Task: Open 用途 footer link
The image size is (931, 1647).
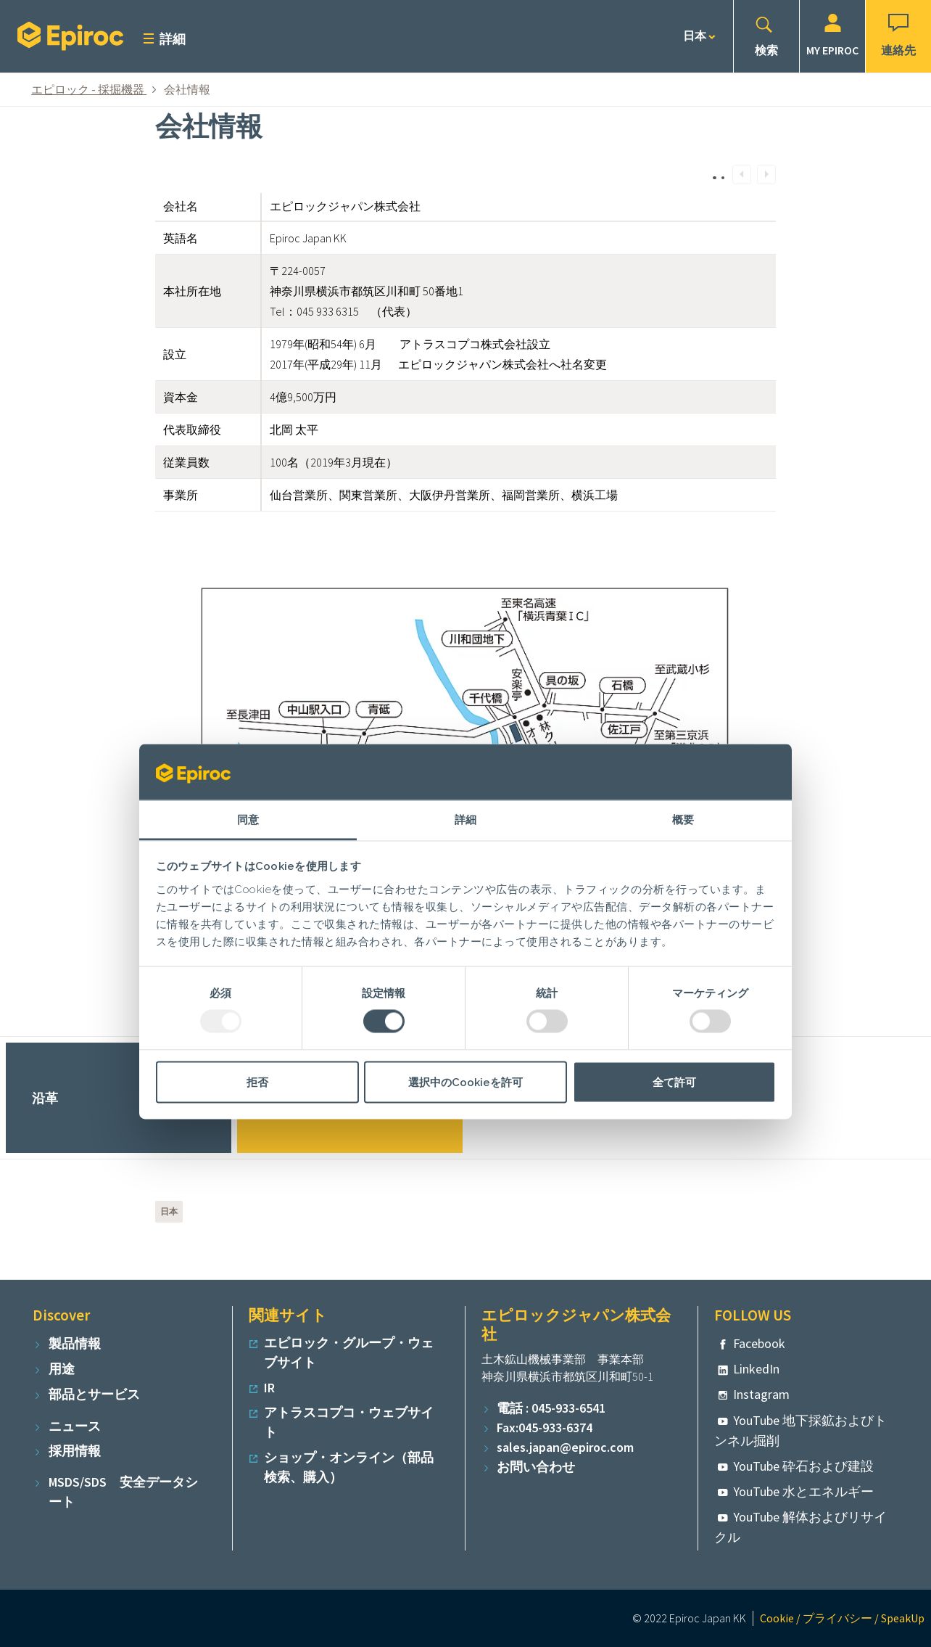Action: pos(62,1369)
